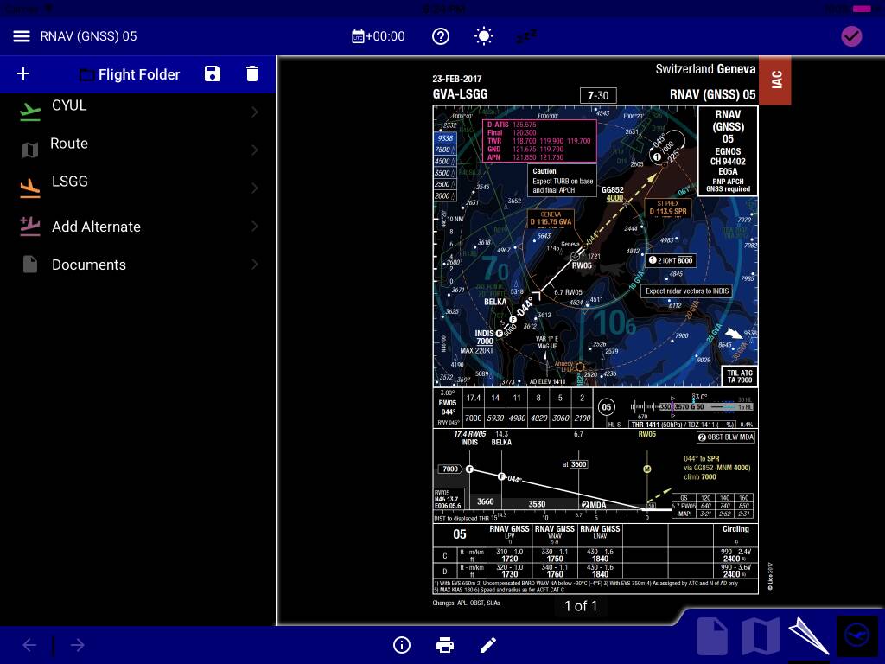The width and height of the screenshot is (885, 664).
Task: Click the RNAV approach chart image
Action: pos(595,346)
